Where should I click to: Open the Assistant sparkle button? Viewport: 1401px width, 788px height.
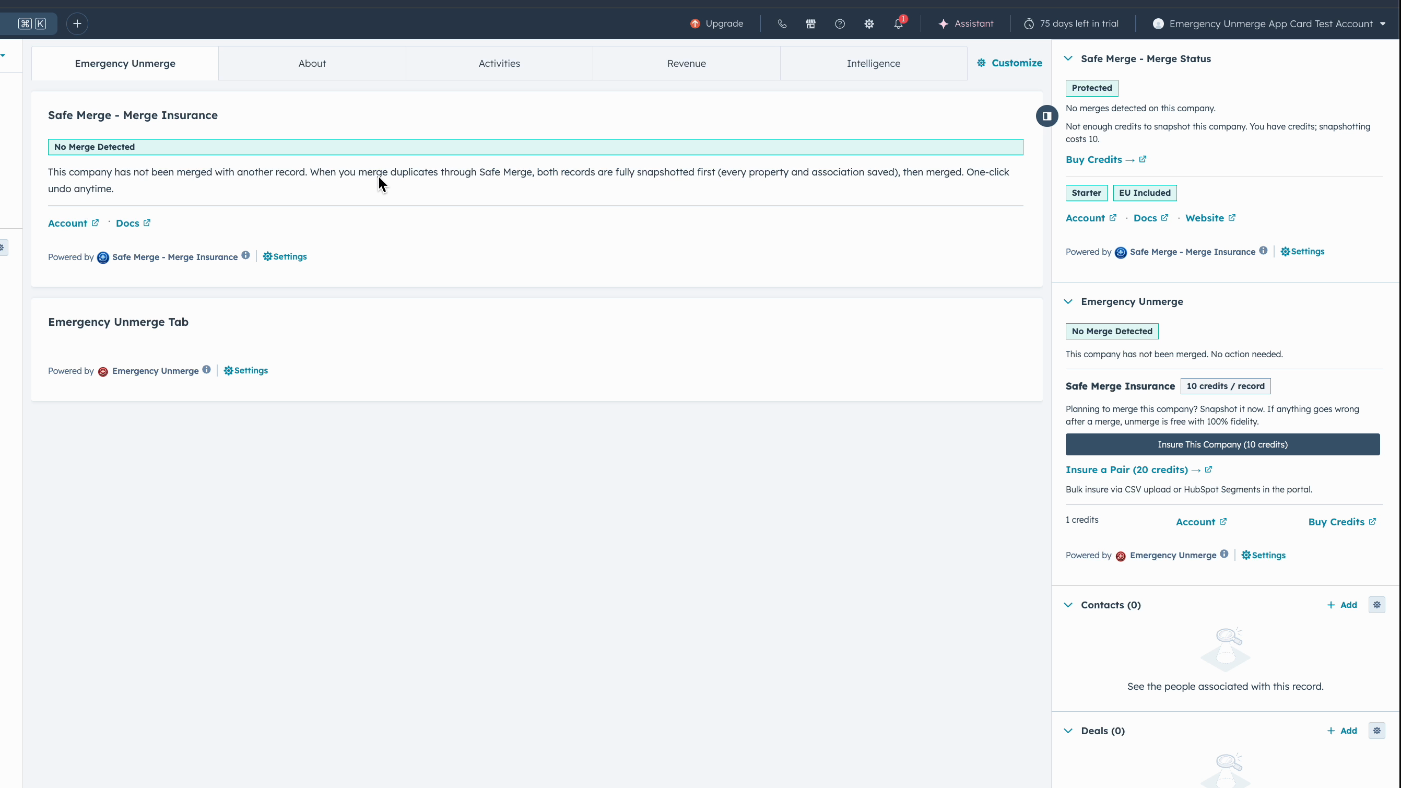tap(966, 23)
